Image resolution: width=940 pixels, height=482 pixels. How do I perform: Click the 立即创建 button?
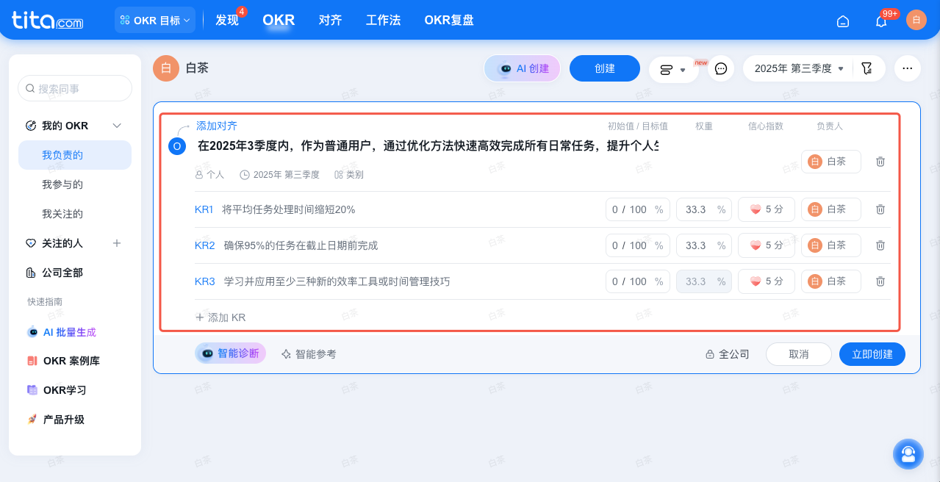pos(872,353)
